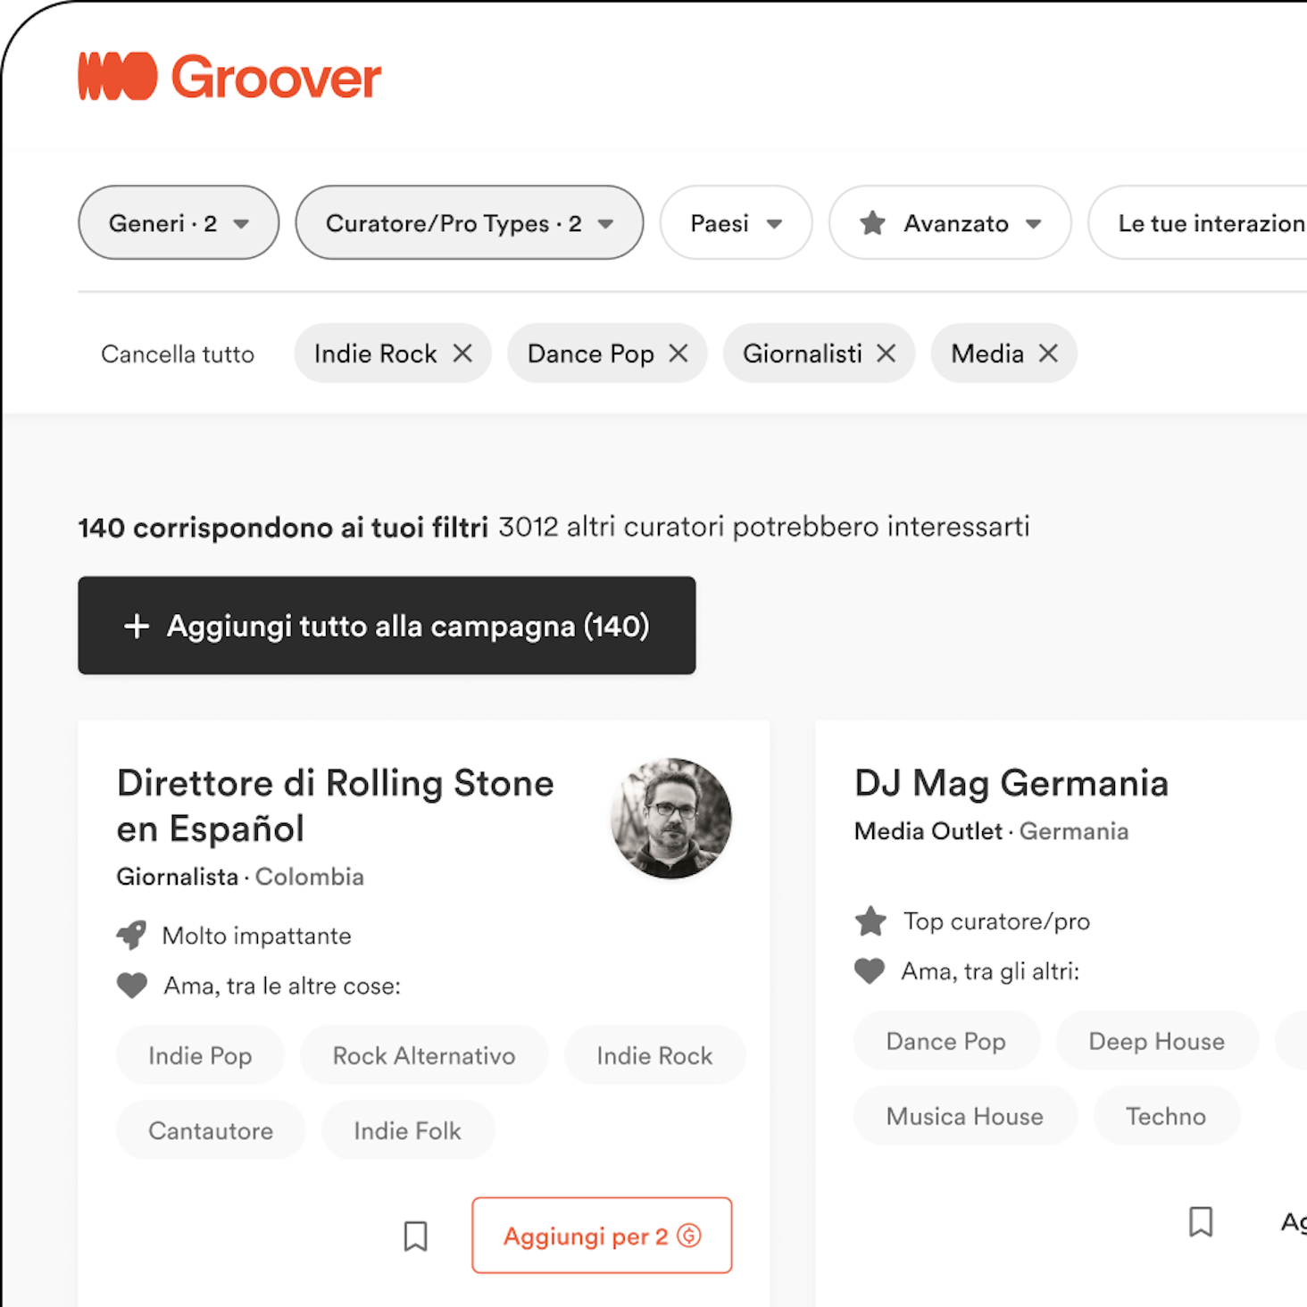The height and width of the screenshot is (1307, 1307).
Task: Click the Groover coin icon on Aggiungi per 2
Action: [x=689, y=1236]
